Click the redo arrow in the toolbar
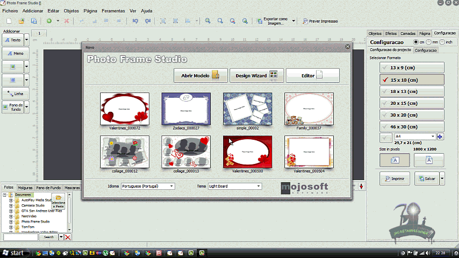Image resolution: width=459 pixels, height=258 pixels. coord(147,21)
